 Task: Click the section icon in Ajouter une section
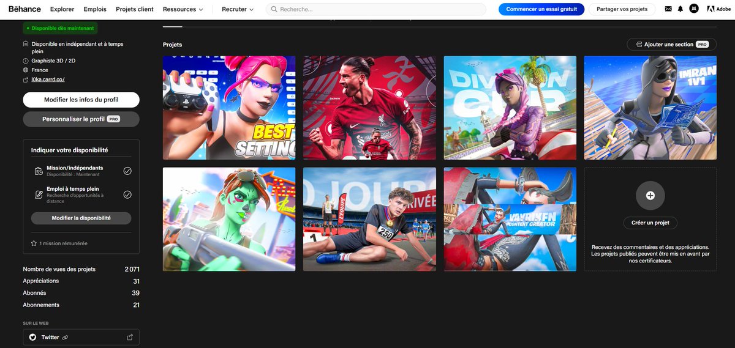tap(639, 45)
